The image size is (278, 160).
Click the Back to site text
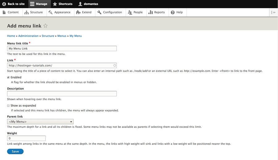click(x=16, y=4)
